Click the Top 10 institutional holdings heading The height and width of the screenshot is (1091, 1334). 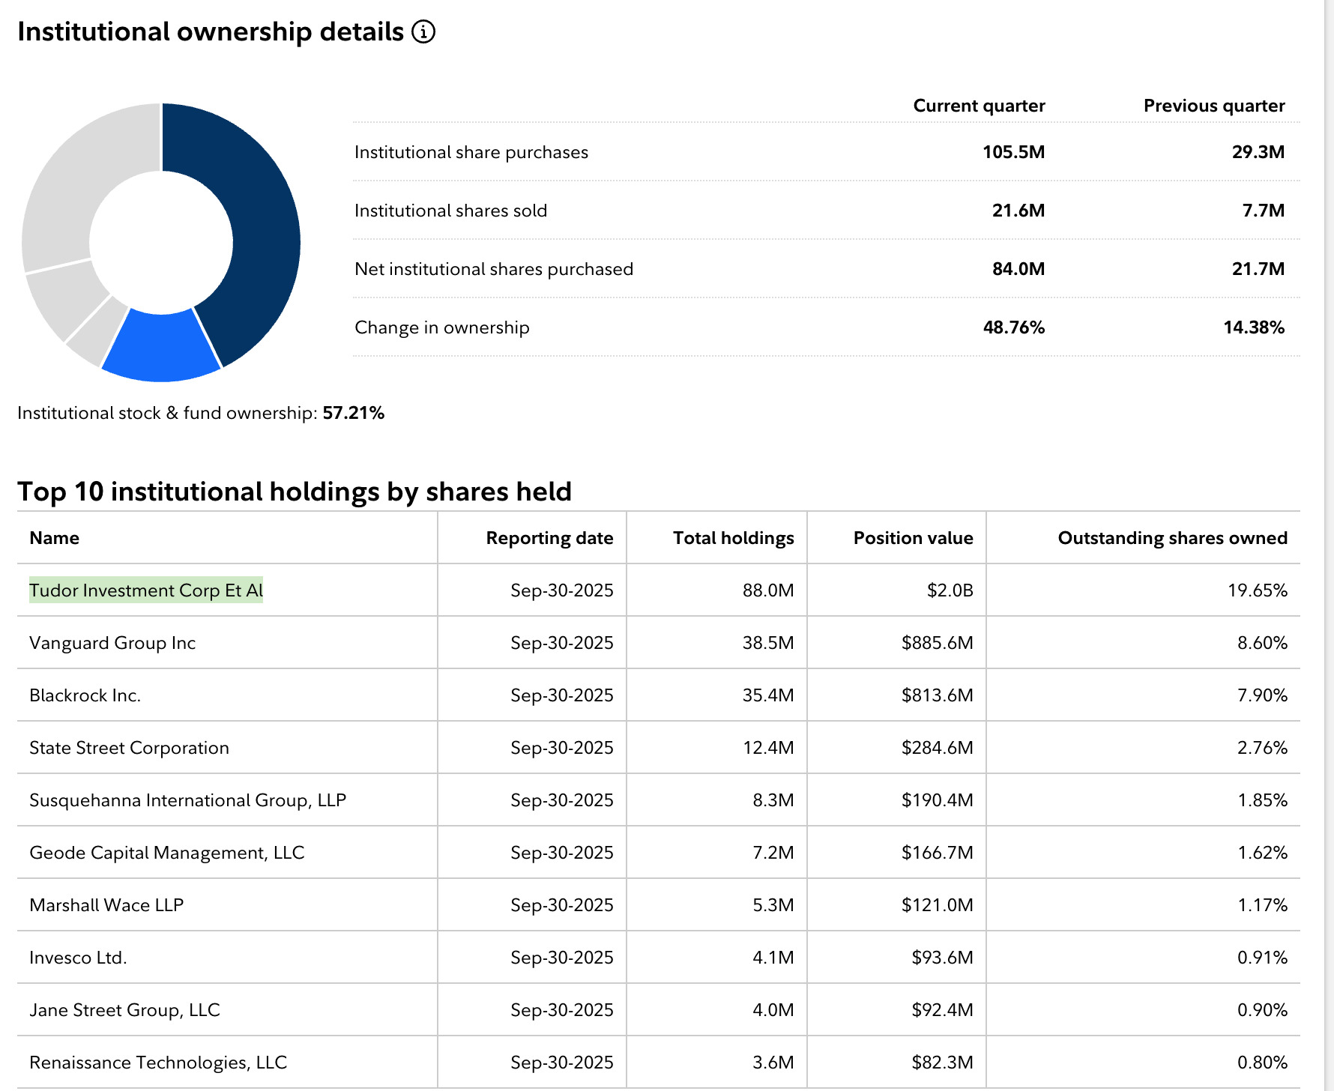[295, 492]
